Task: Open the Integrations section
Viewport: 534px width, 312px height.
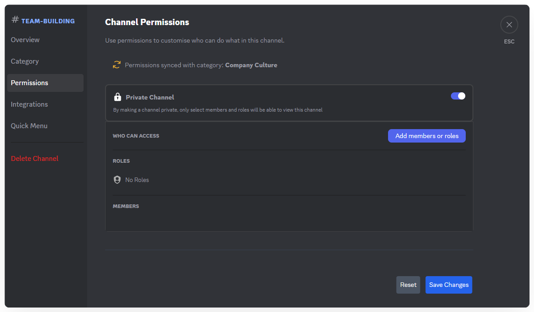Action: click(29, 104)
